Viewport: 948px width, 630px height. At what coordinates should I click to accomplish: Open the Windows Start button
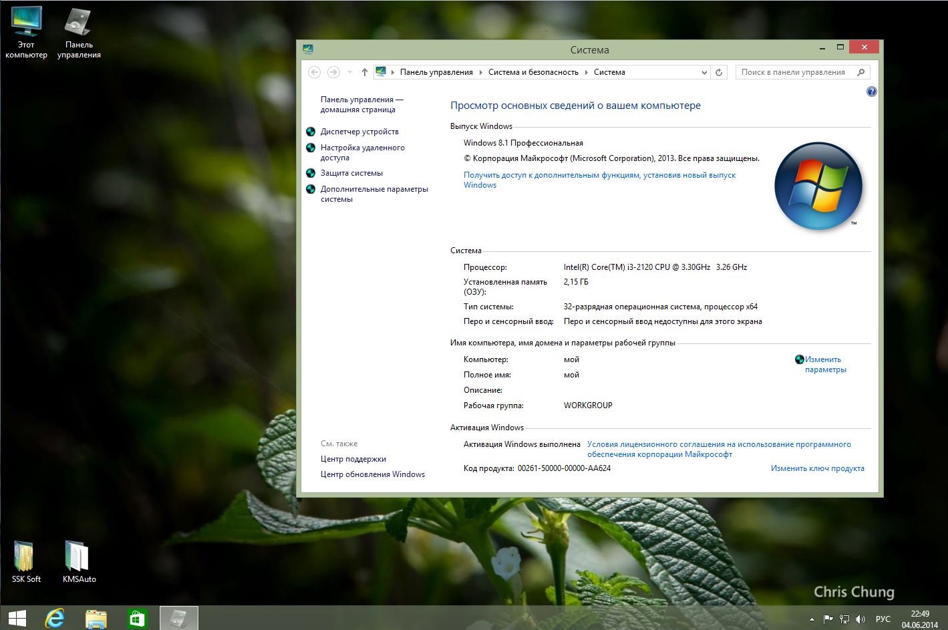[17, 618]
